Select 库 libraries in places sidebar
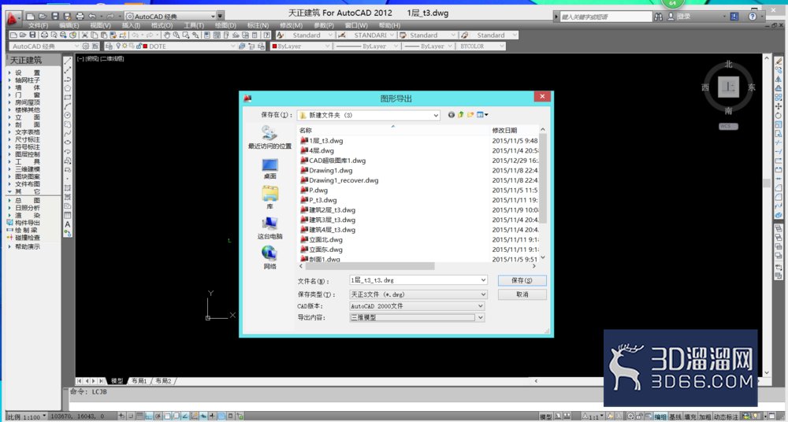Screen dimensions: 788x422 click(269, 198)
